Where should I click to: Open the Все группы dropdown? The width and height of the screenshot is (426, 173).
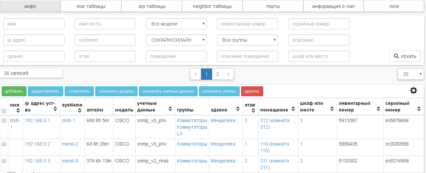pyautogui.click(x=247, y=40)
